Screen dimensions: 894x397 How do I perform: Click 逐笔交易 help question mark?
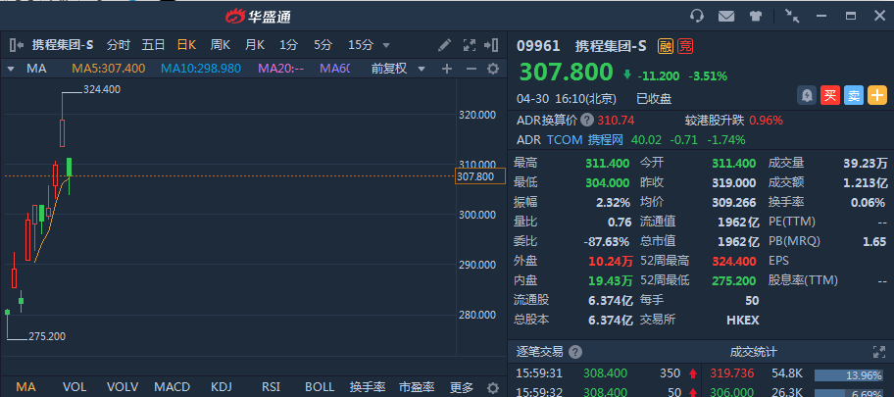pyautogui.click(x=575, y=352)
